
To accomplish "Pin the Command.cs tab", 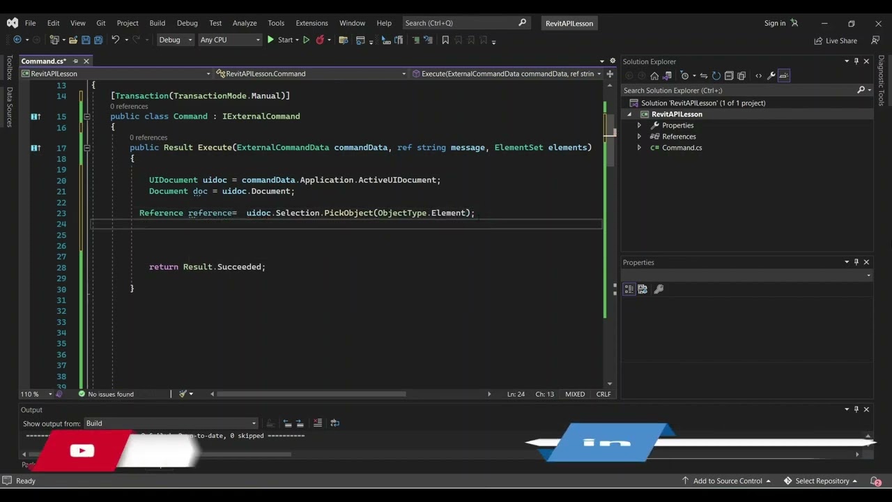I will 75,61.
